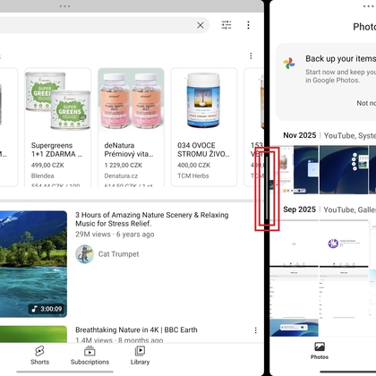Open the deNatura Prémiový vitamin product card
The width and height of the screenshot is (376, 376).
tap(131, 127)
